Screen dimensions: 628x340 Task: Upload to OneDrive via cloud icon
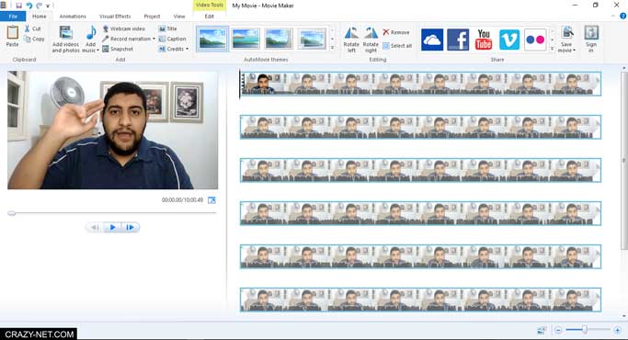[432, 40]
